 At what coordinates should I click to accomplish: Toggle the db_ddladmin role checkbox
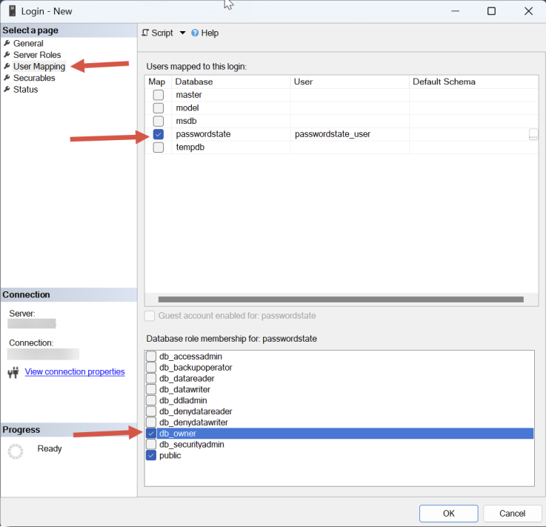[x=151, y=400]
